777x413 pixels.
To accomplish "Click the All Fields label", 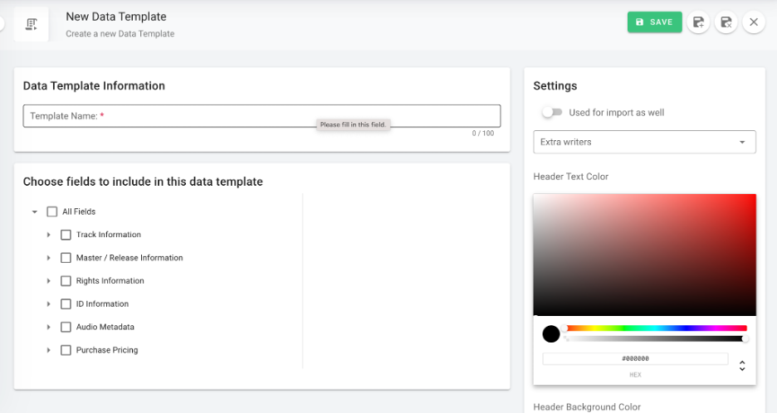I will pos(79,211).
